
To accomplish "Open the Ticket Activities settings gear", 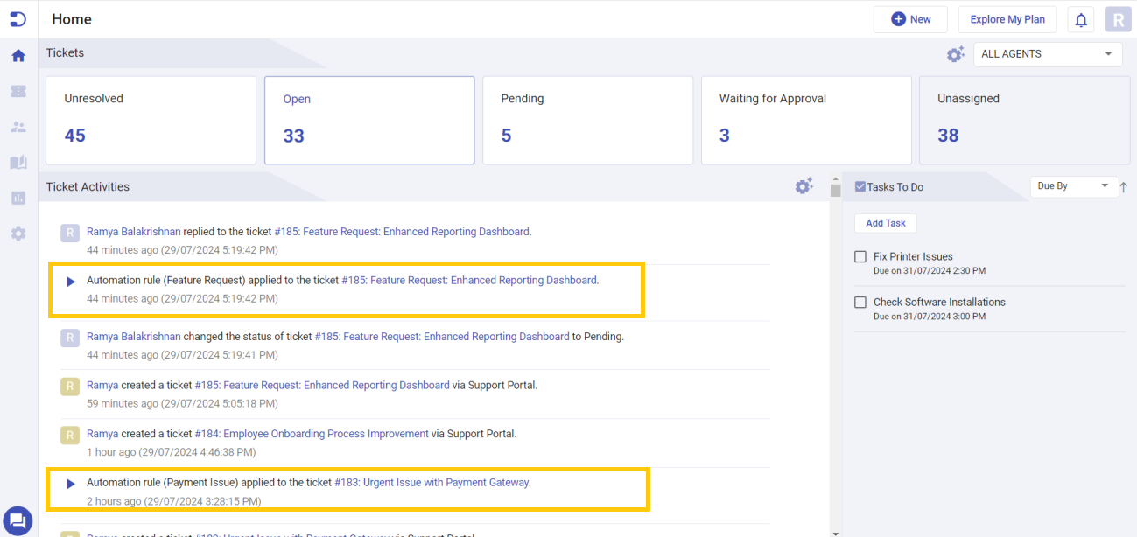I will pos(804,185).
